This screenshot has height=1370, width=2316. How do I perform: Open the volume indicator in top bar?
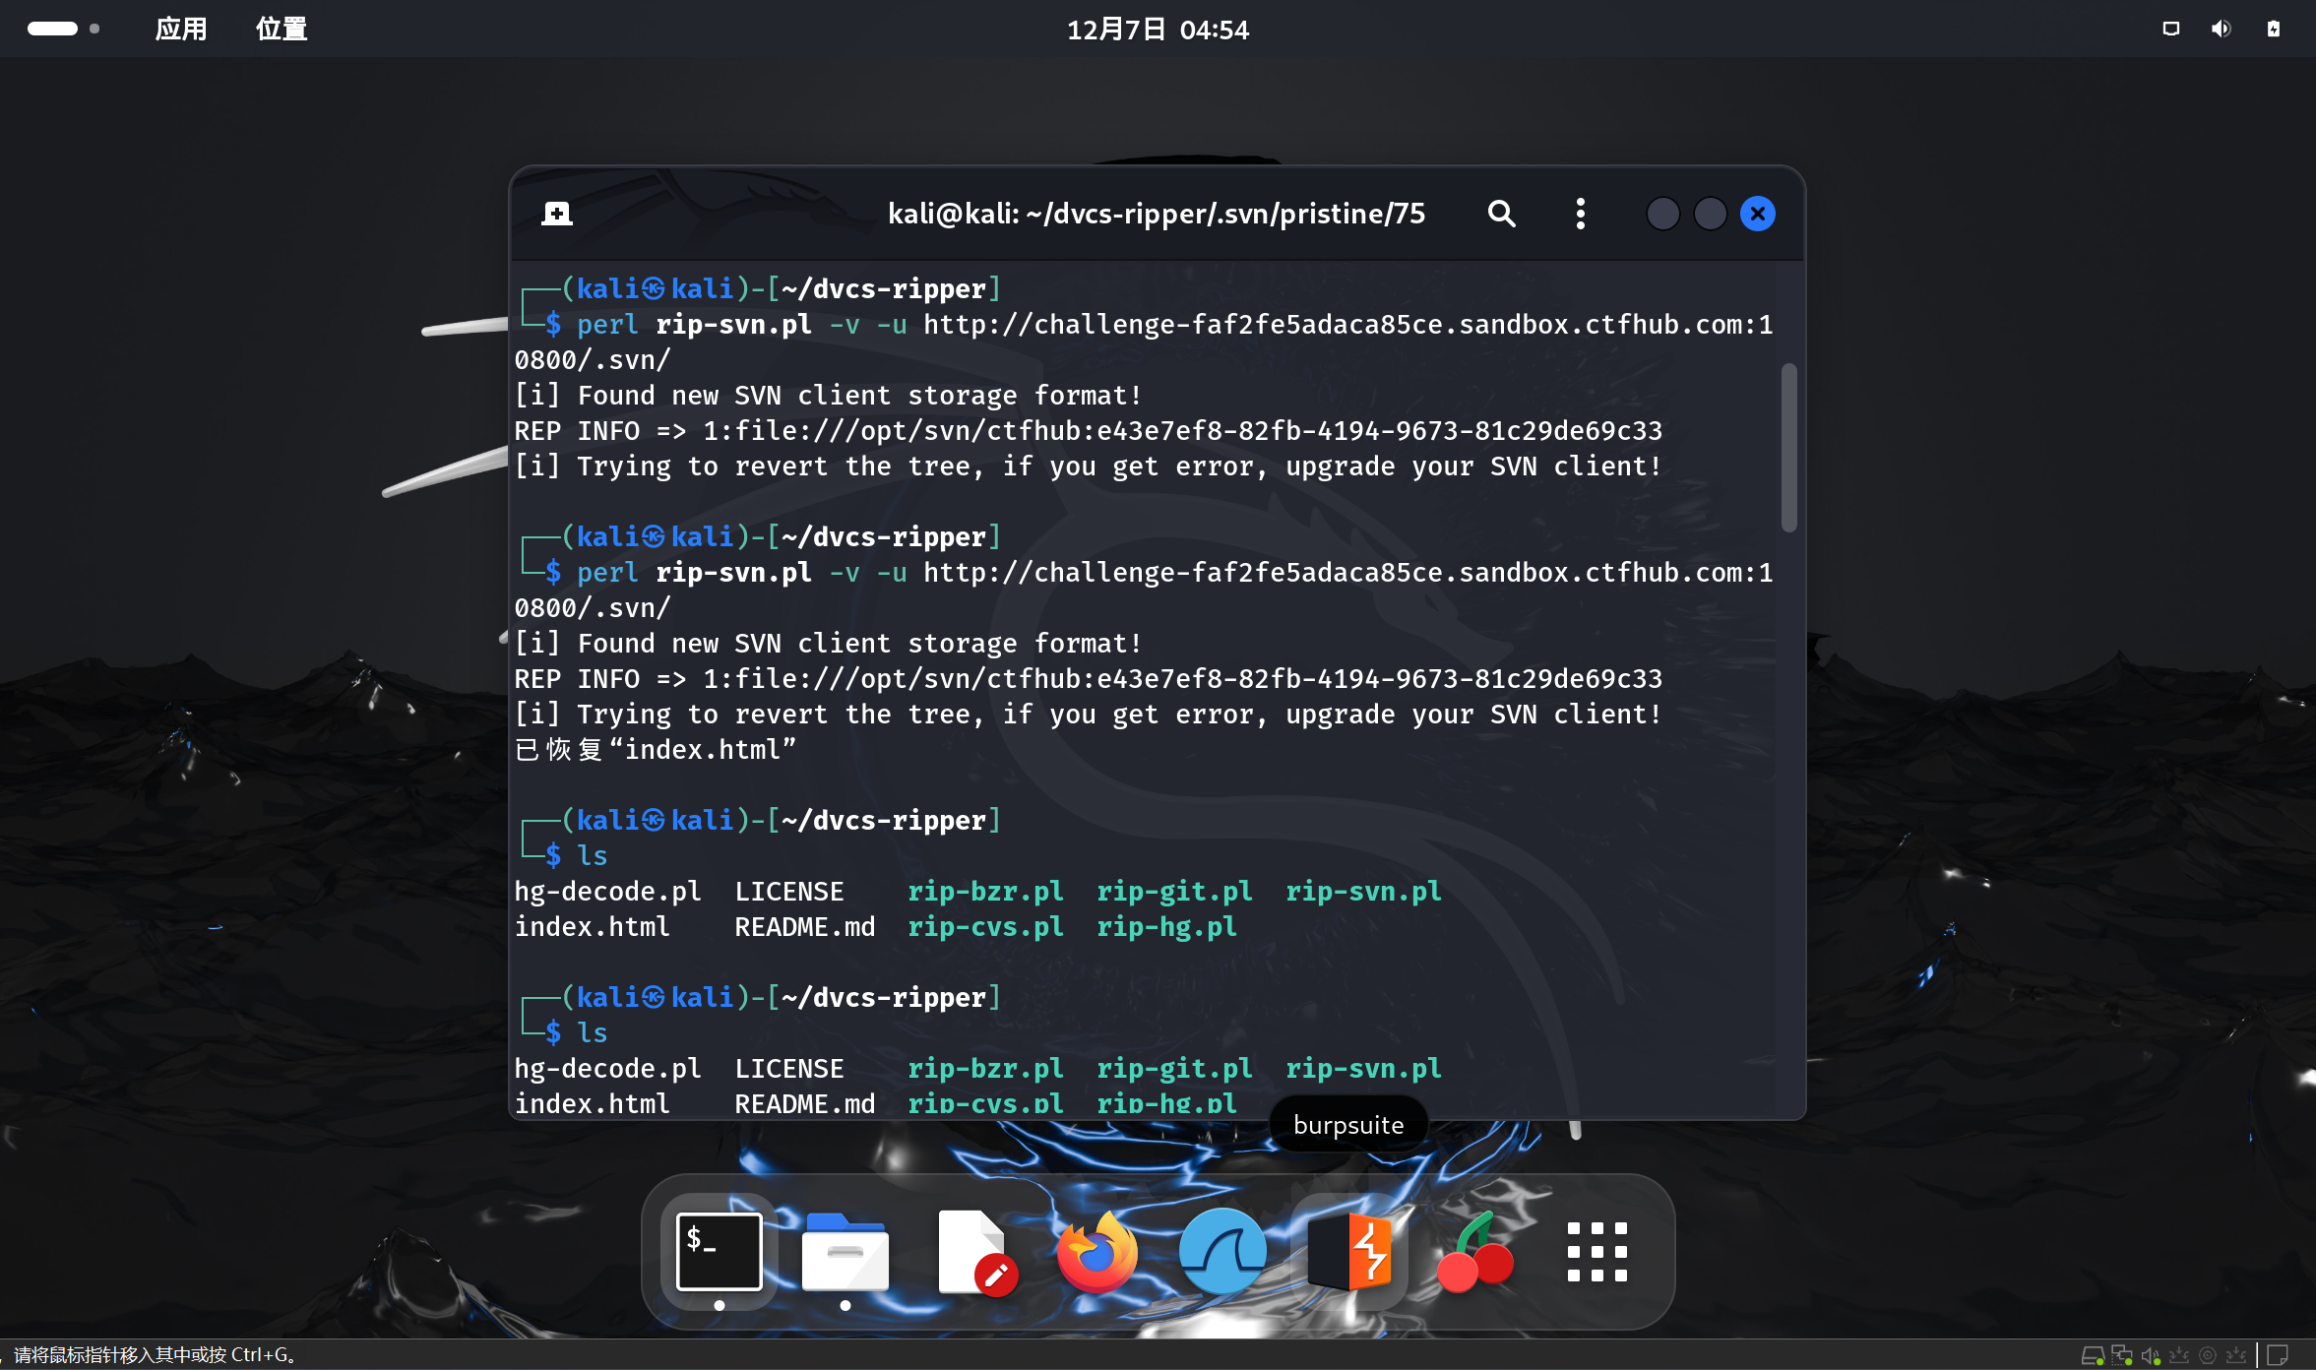coord(2222,29)
